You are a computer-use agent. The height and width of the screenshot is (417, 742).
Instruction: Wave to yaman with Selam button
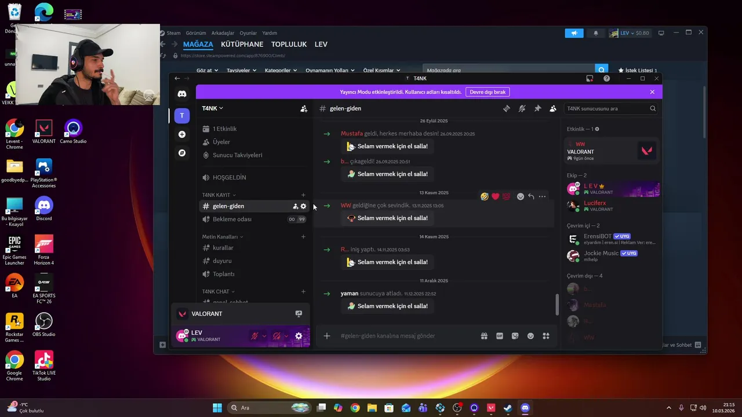(x=387, y=306)
